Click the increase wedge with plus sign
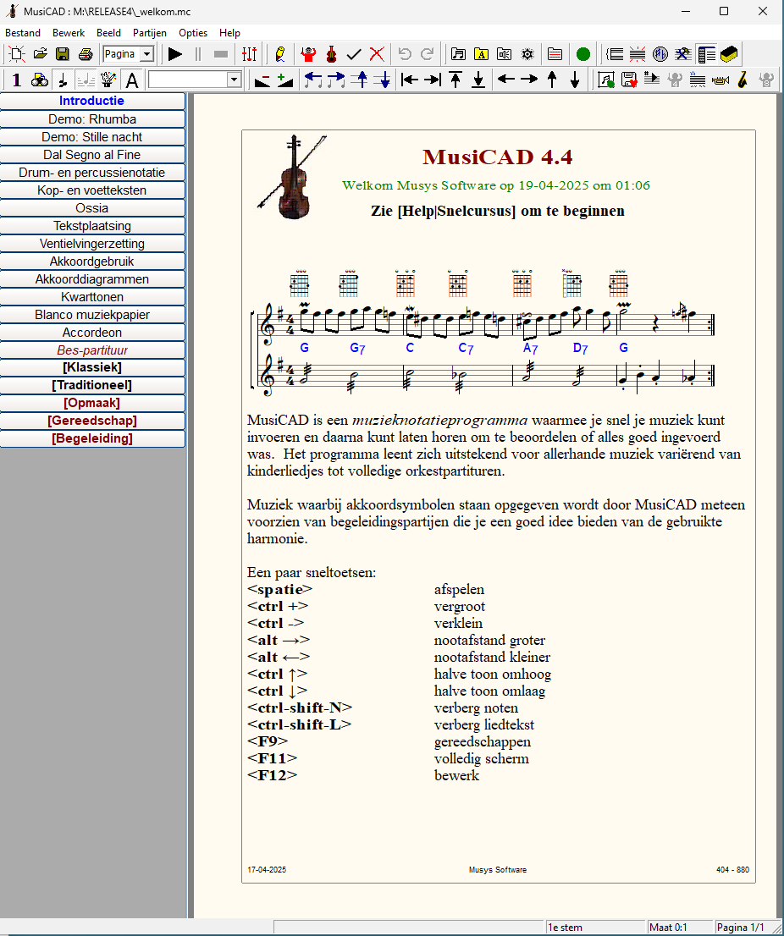This screenshot has width=784, height=936. pyautogui.click(x=284, y=80)
